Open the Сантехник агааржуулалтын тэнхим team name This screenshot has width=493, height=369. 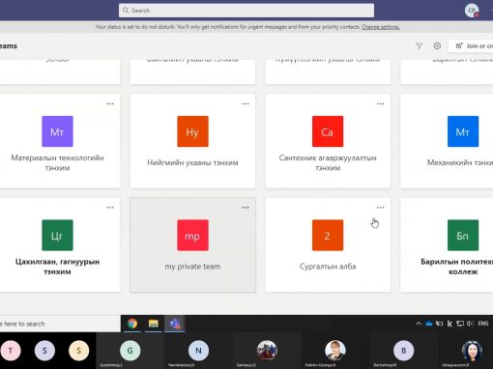point(328,162)
